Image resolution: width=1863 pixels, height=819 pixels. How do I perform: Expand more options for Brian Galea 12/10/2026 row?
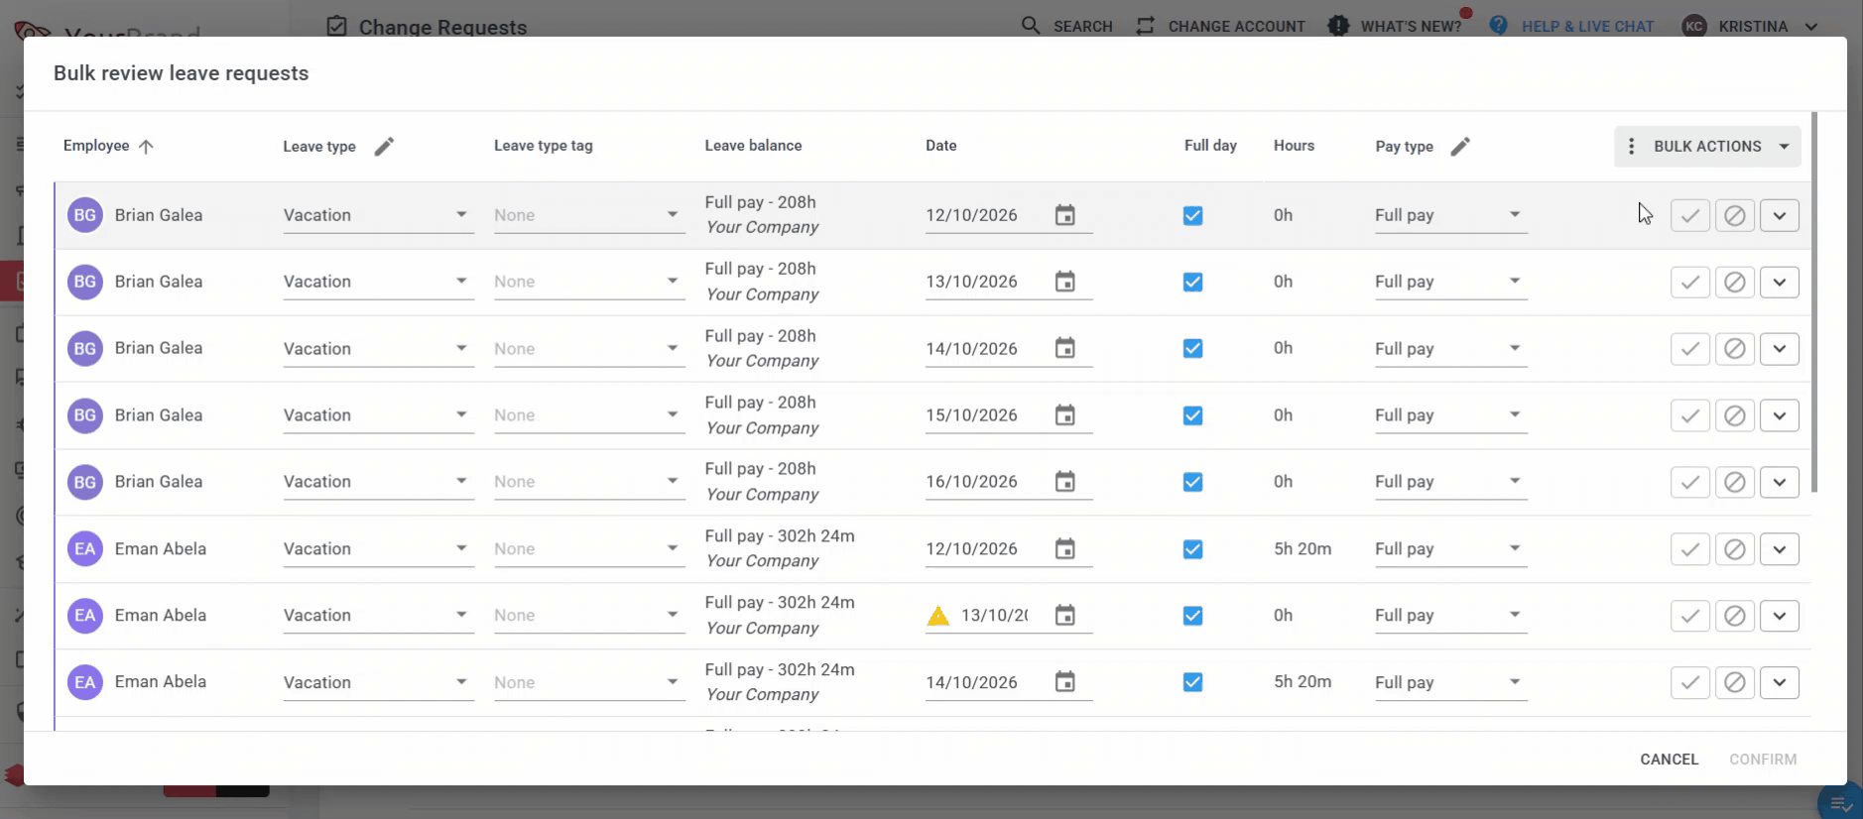1779,215
